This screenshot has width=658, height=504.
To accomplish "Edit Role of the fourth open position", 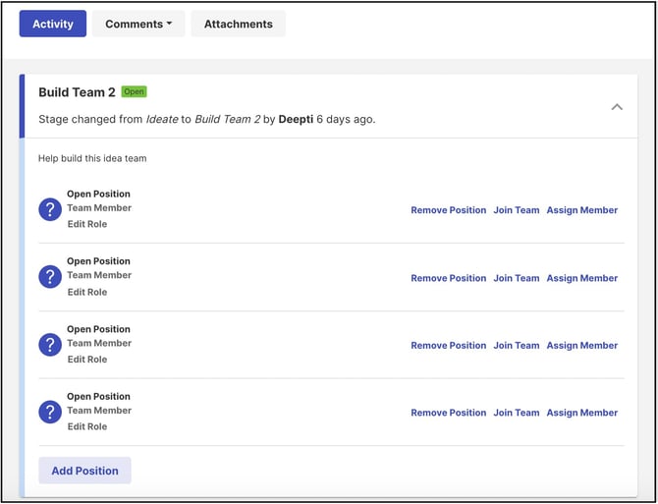I will 87,426.
